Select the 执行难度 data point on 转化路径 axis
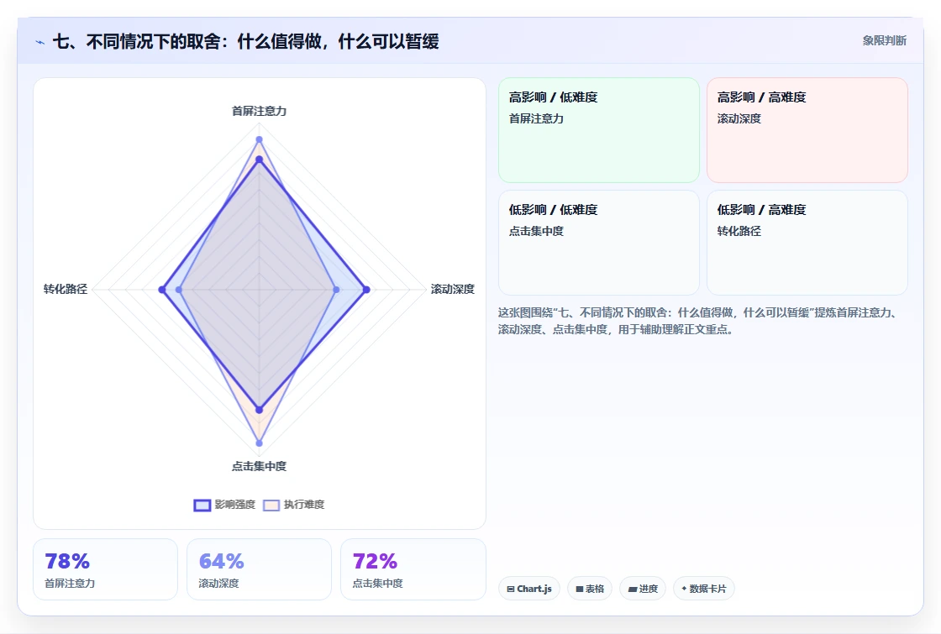Image resolution: width=941 pixels, height=634 pixels. coord(178,290)
